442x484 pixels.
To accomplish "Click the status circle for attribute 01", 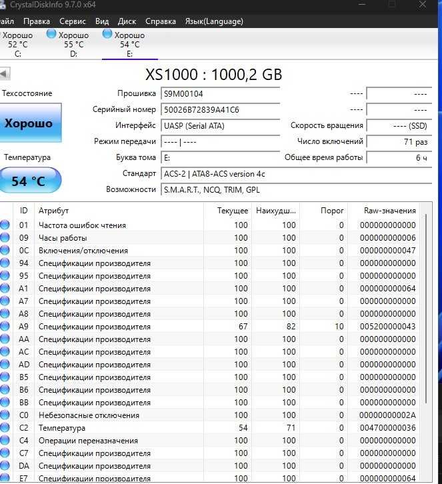I will coord(5,225).
